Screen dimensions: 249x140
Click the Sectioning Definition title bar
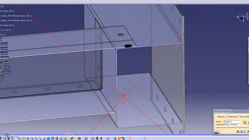tap(231, 111)
